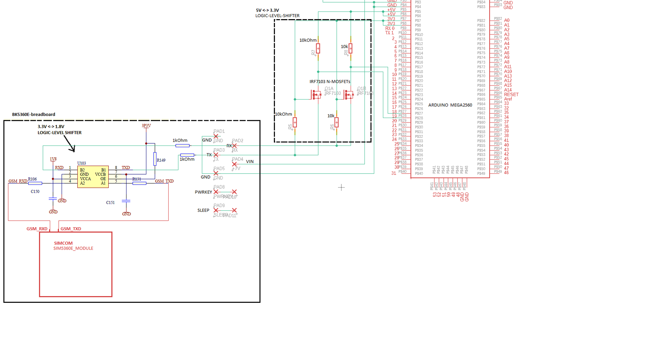Click the 'IRF7103 N-MOSFETs' label

[330, 82]
